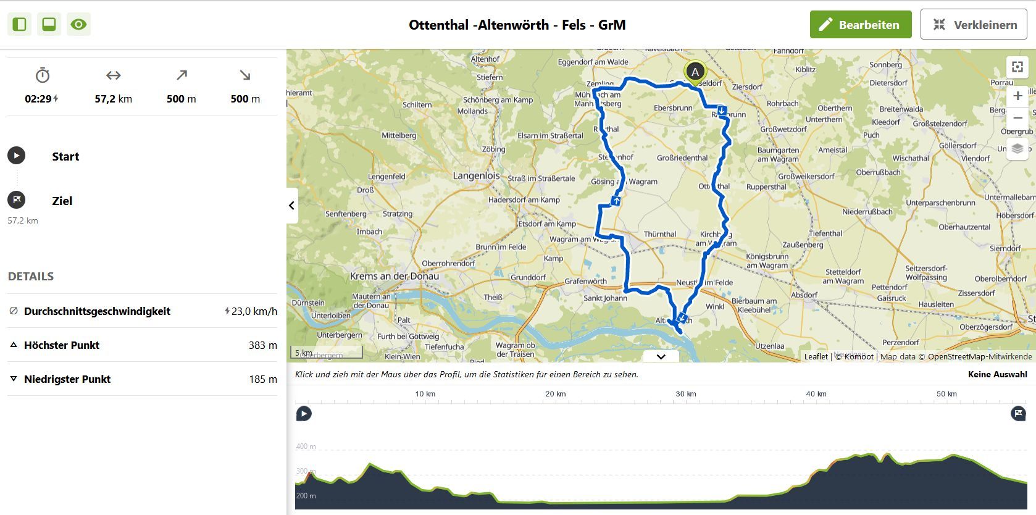Toggle the left sidebar panel icon
The width and height of the screenshot is (1036, 515).
19,24
